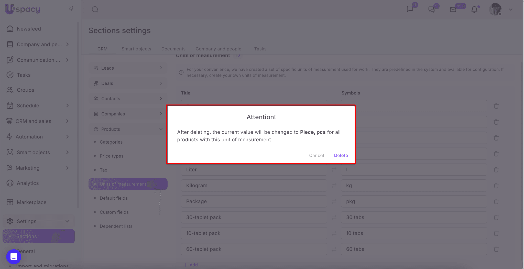The image size is (524, 269).
Task: Pin the sidebar with pin icon
Action: (x=71, y=8)
